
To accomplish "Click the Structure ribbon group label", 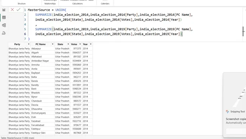I will pos(22,4).
